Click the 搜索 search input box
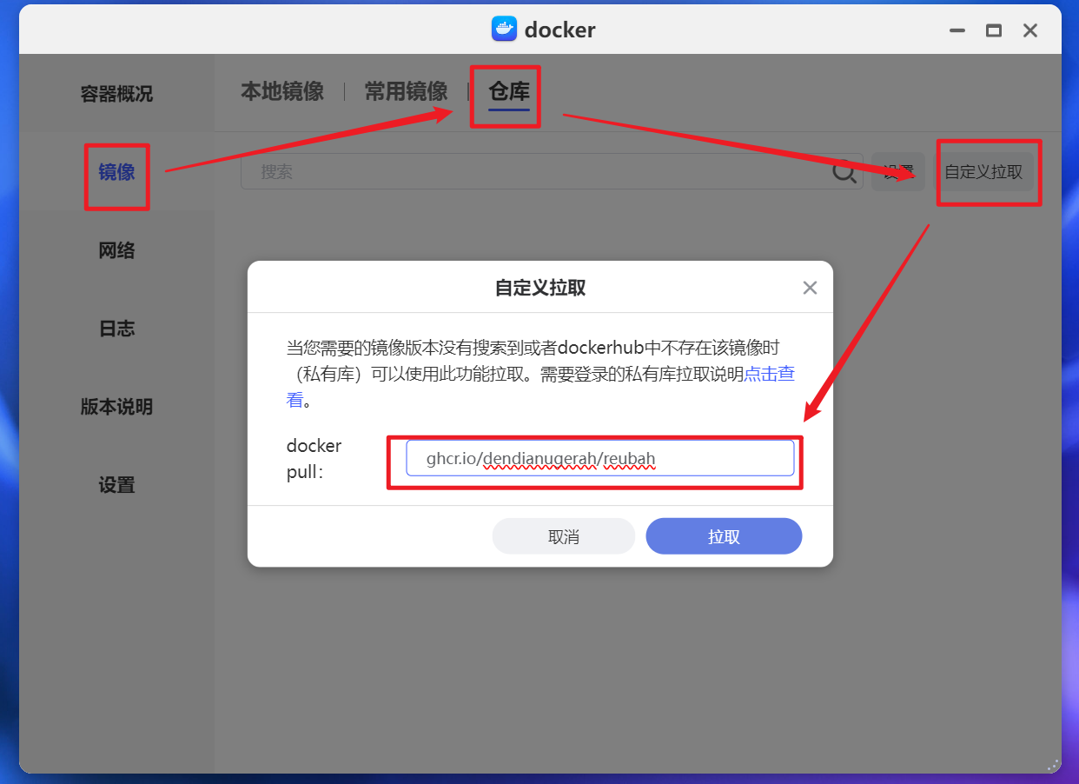The height and width of the screenshot is (784, 1079). point(521,172)
